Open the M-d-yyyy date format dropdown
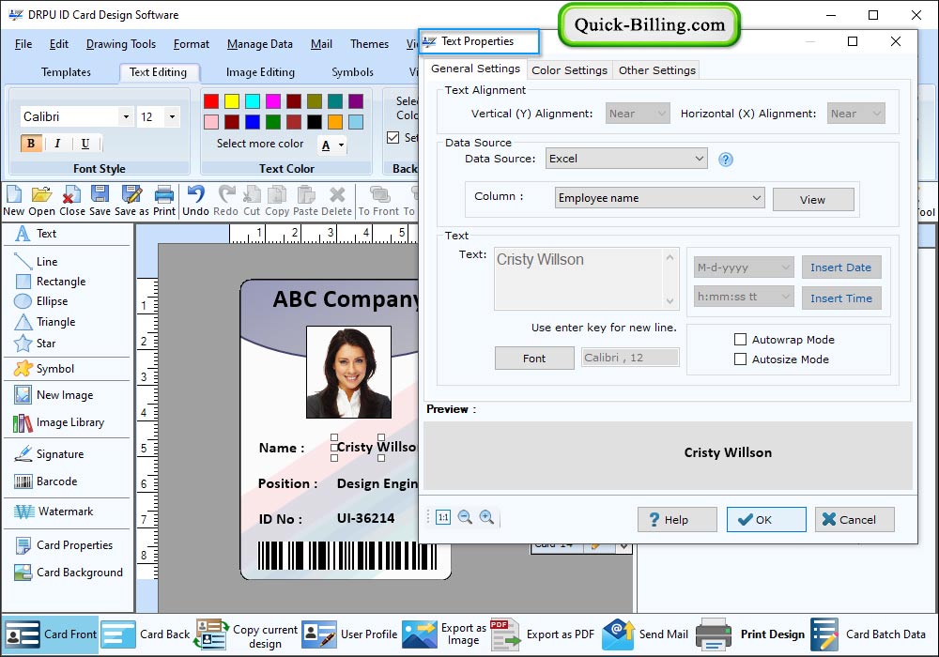Screen dimensions: 939x657 (744, 267)
